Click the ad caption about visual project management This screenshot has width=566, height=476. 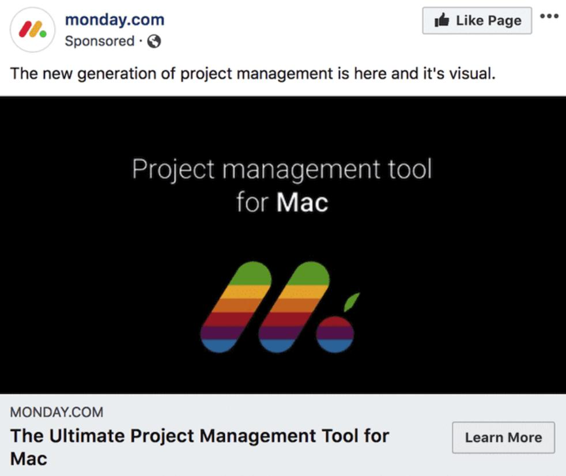[x=252, y=74]
